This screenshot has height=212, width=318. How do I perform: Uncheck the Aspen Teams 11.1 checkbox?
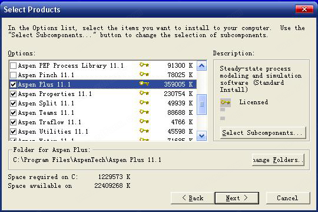pyautogui.click(x=13, y=112)
